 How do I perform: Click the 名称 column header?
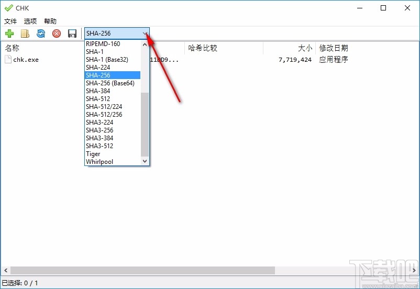point(12,48)
